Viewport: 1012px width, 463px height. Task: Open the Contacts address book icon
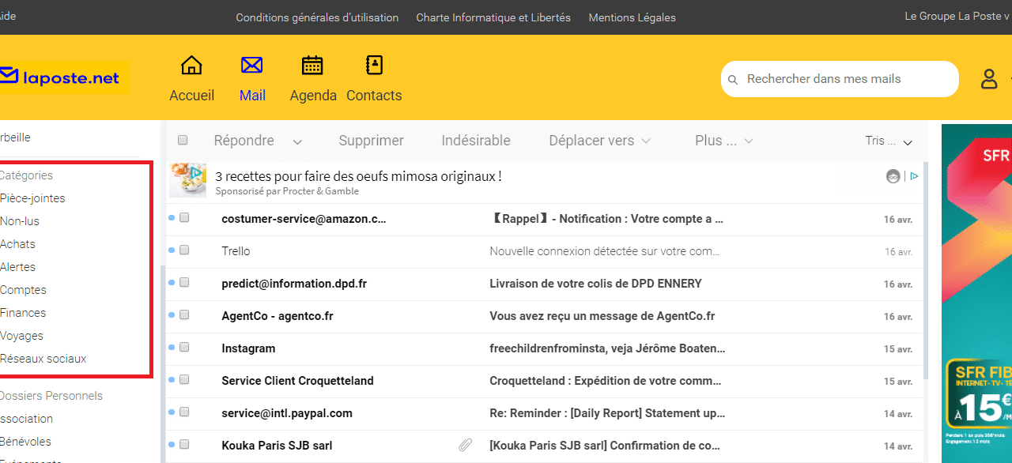coord(374,66)
